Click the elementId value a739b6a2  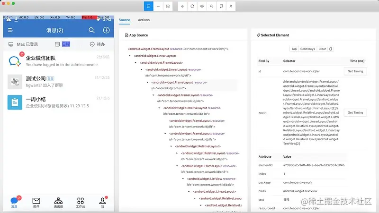314,165
